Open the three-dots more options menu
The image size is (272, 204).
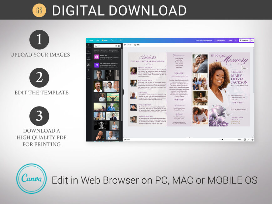252,40
